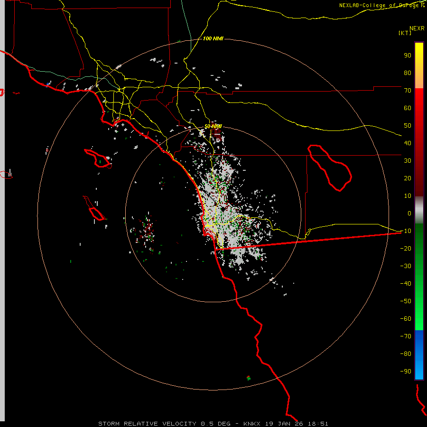Screen dimensions: 427x427
Task: Pick the gray zero-velocity segment of color bar
Action: 419,210
